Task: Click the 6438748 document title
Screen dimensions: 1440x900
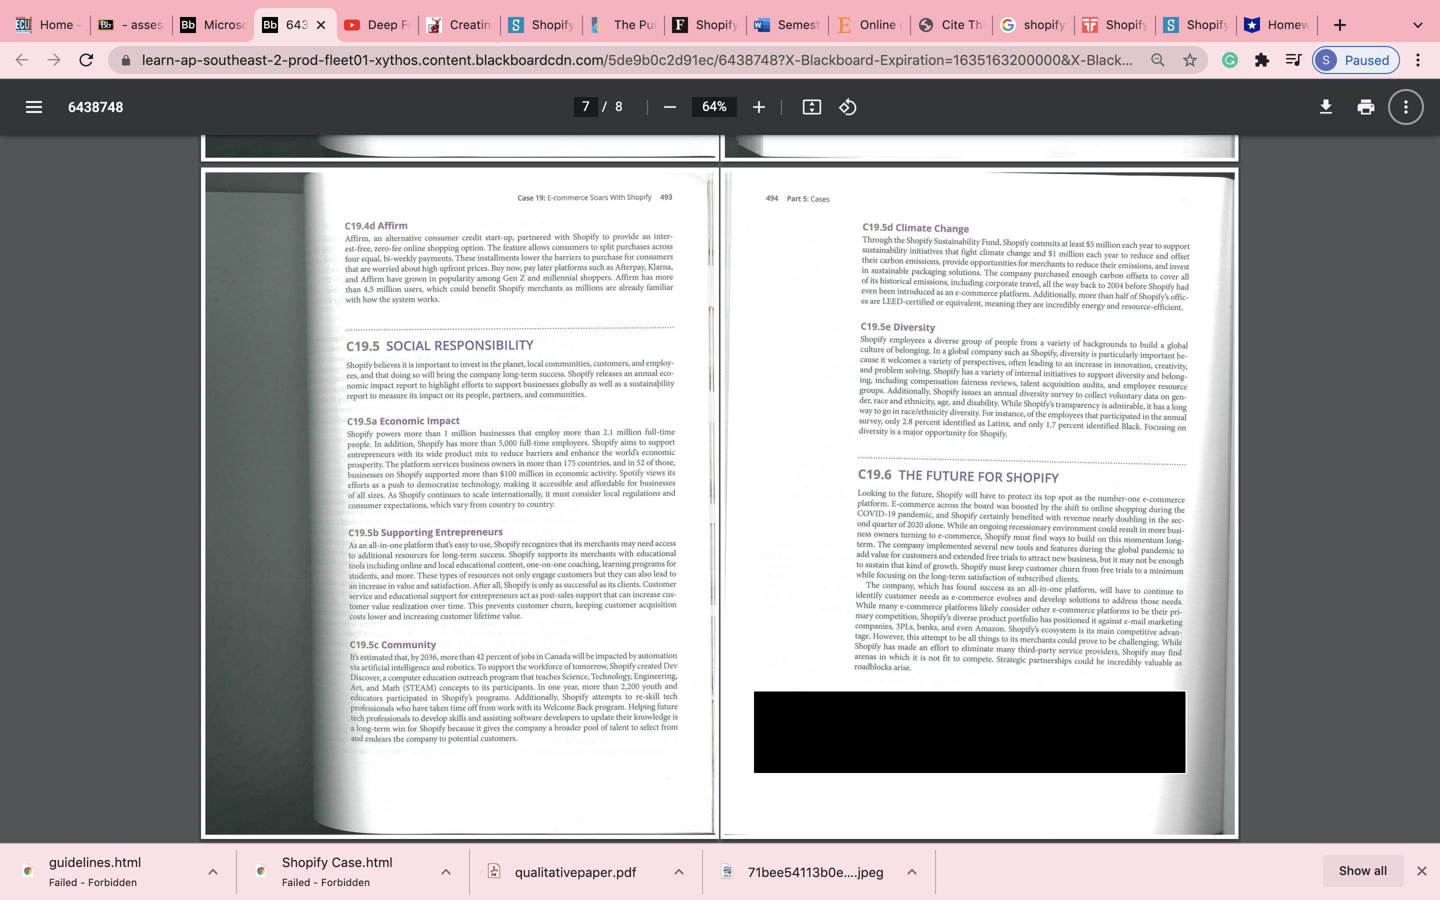Action: [95, 107]
